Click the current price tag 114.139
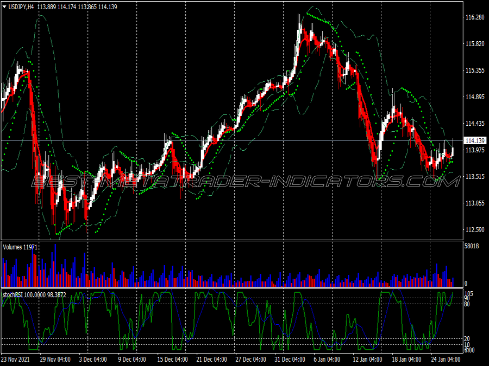The width and height of the screenshot is (489, 366). (475, 141)
